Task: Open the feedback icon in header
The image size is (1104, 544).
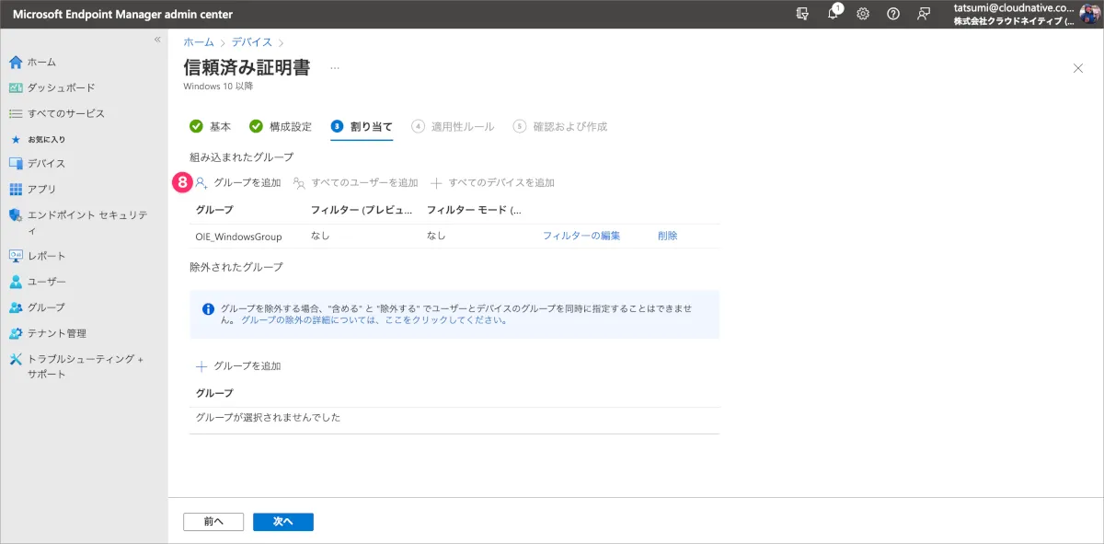Action: coord(923,14)
